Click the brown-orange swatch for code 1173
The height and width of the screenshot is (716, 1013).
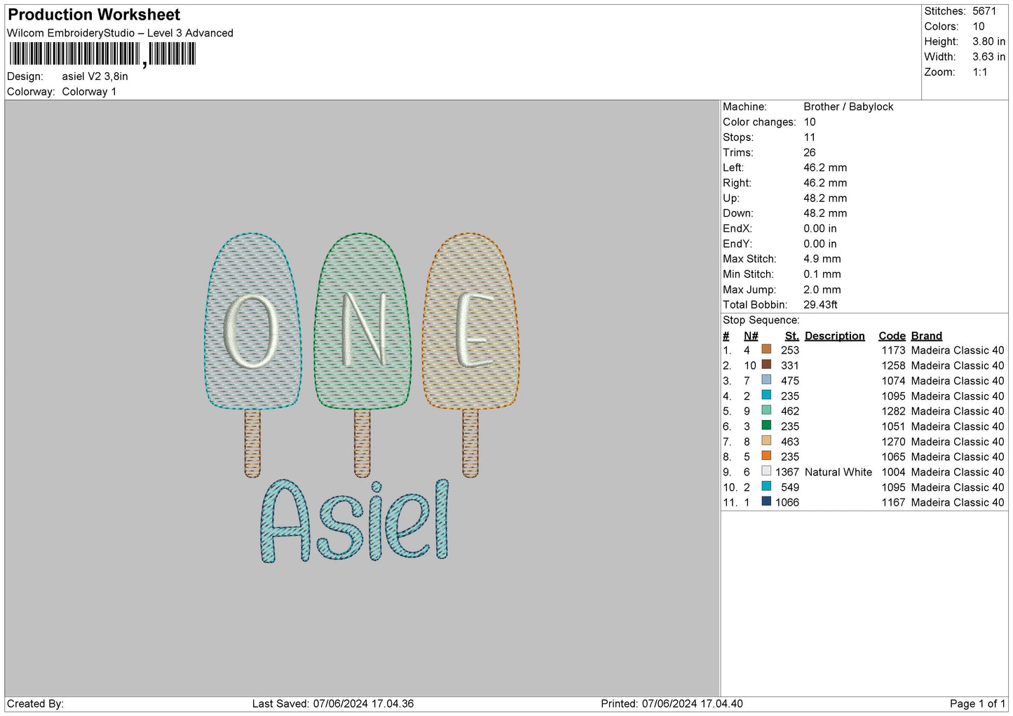pos(766,349)
